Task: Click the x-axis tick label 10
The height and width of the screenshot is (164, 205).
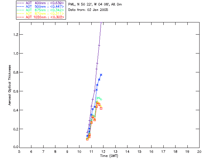Action: [79, 152]
